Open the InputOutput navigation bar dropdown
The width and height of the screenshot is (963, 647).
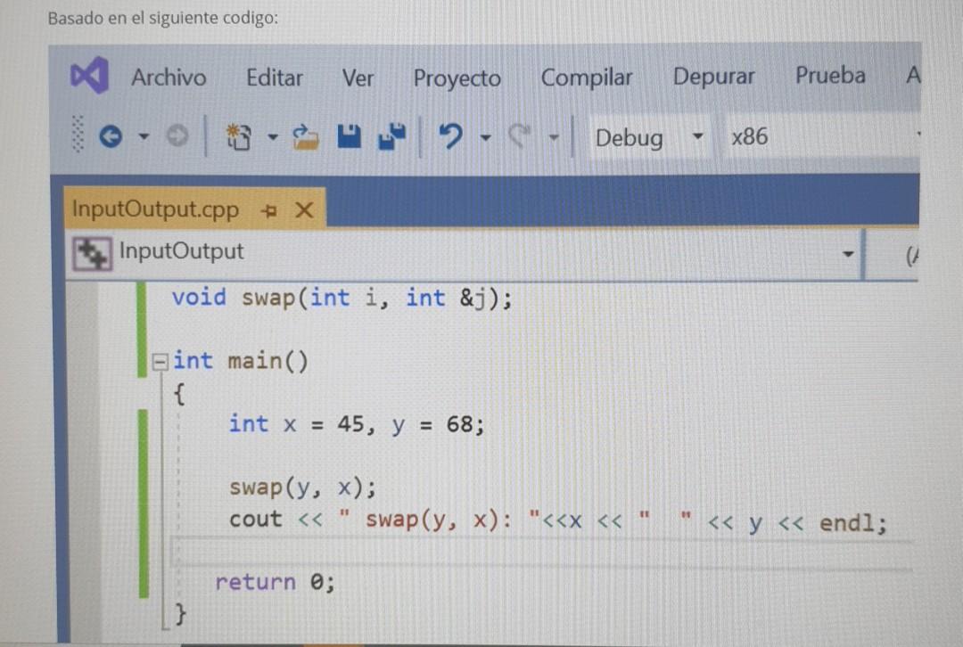point(847,253)
